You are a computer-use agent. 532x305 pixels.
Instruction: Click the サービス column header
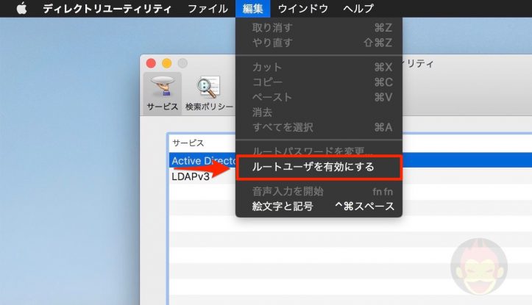(188, 143)
